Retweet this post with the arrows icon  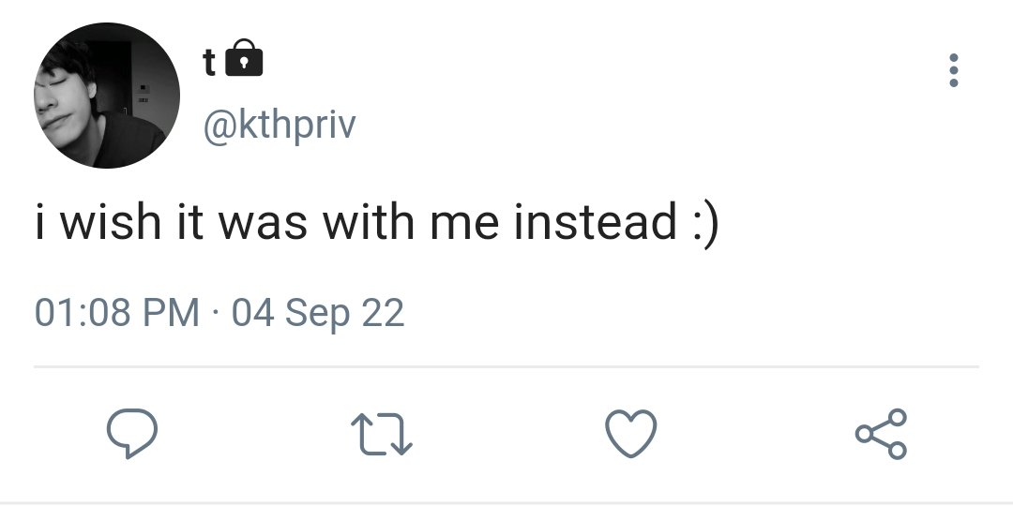coord(381,434)
